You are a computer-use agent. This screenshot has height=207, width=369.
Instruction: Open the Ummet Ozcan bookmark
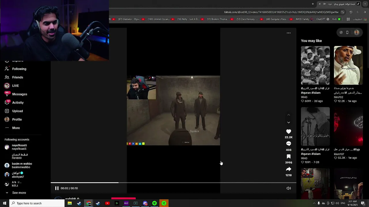(161, 19)
